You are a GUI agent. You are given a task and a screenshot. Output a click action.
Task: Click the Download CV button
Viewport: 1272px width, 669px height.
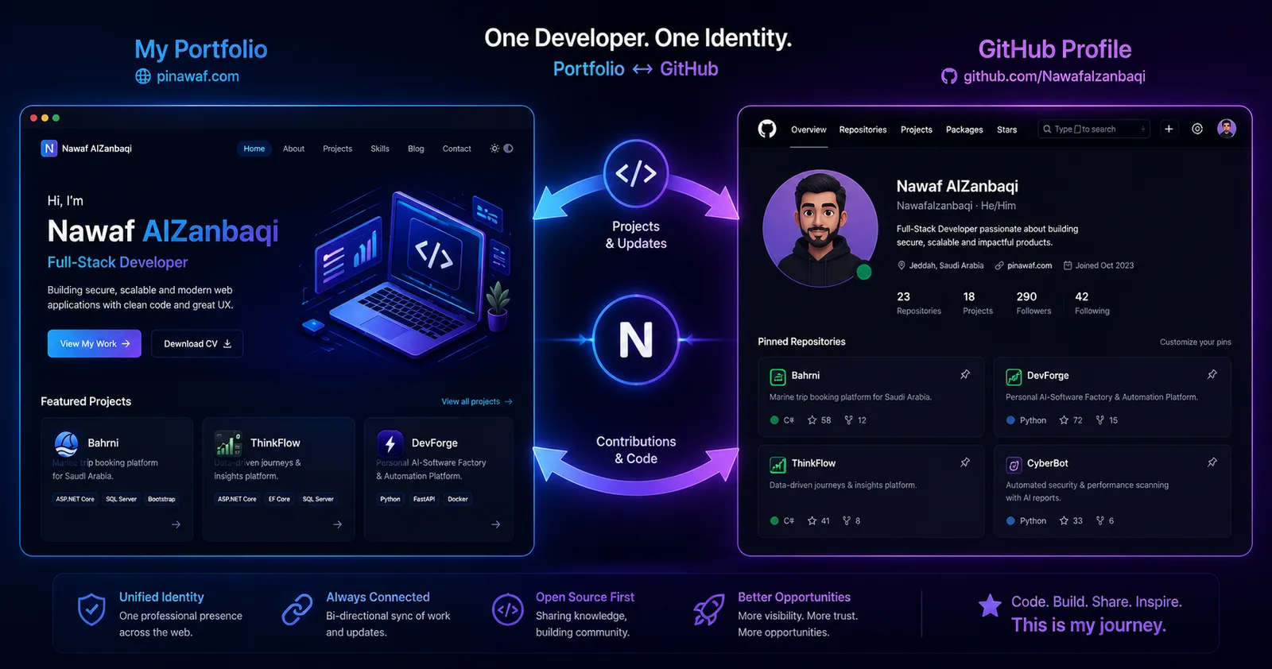coord(197,344)
